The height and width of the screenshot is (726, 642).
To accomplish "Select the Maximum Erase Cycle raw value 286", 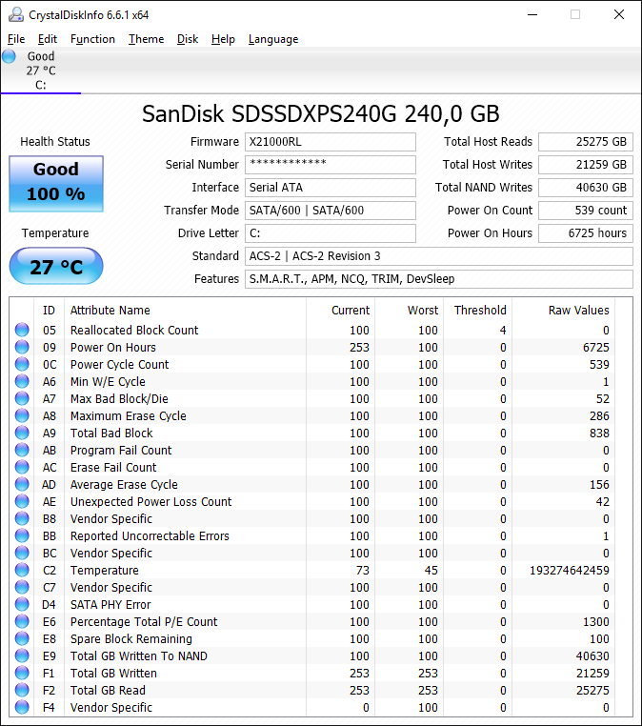I will click(599, 416).
